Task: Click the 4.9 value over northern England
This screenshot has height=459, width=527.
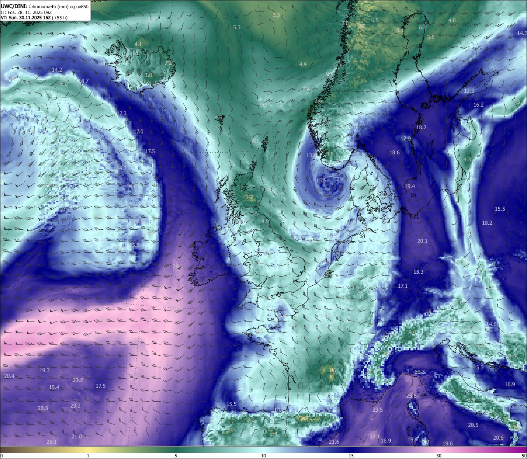Action: [x=265, y=221]
